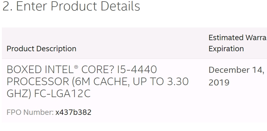Viewport: 267px width, 131px height.
Task: Click the registered trademark symbol after INTEL
Action: click(x=76, y=67)
